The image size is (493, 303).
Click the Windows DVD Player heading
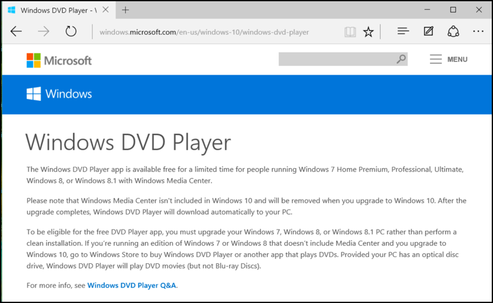pos(128,142)
